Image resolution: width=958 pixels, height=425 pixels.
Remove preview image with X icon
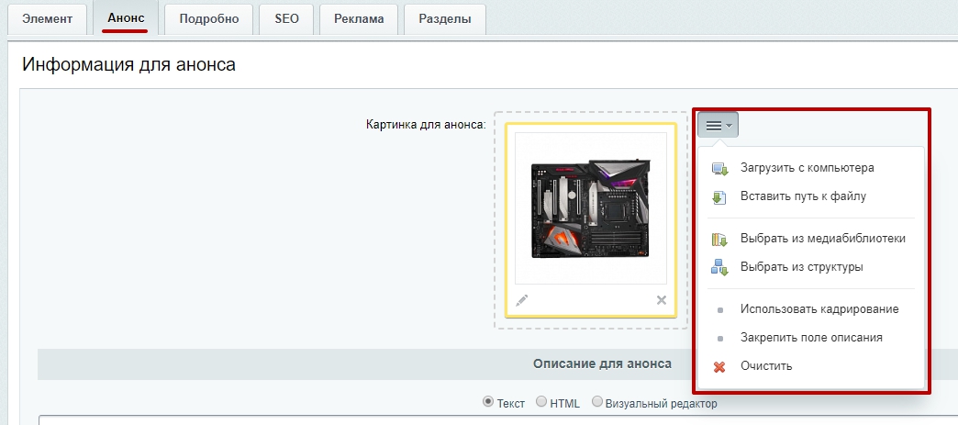point(661,300)
